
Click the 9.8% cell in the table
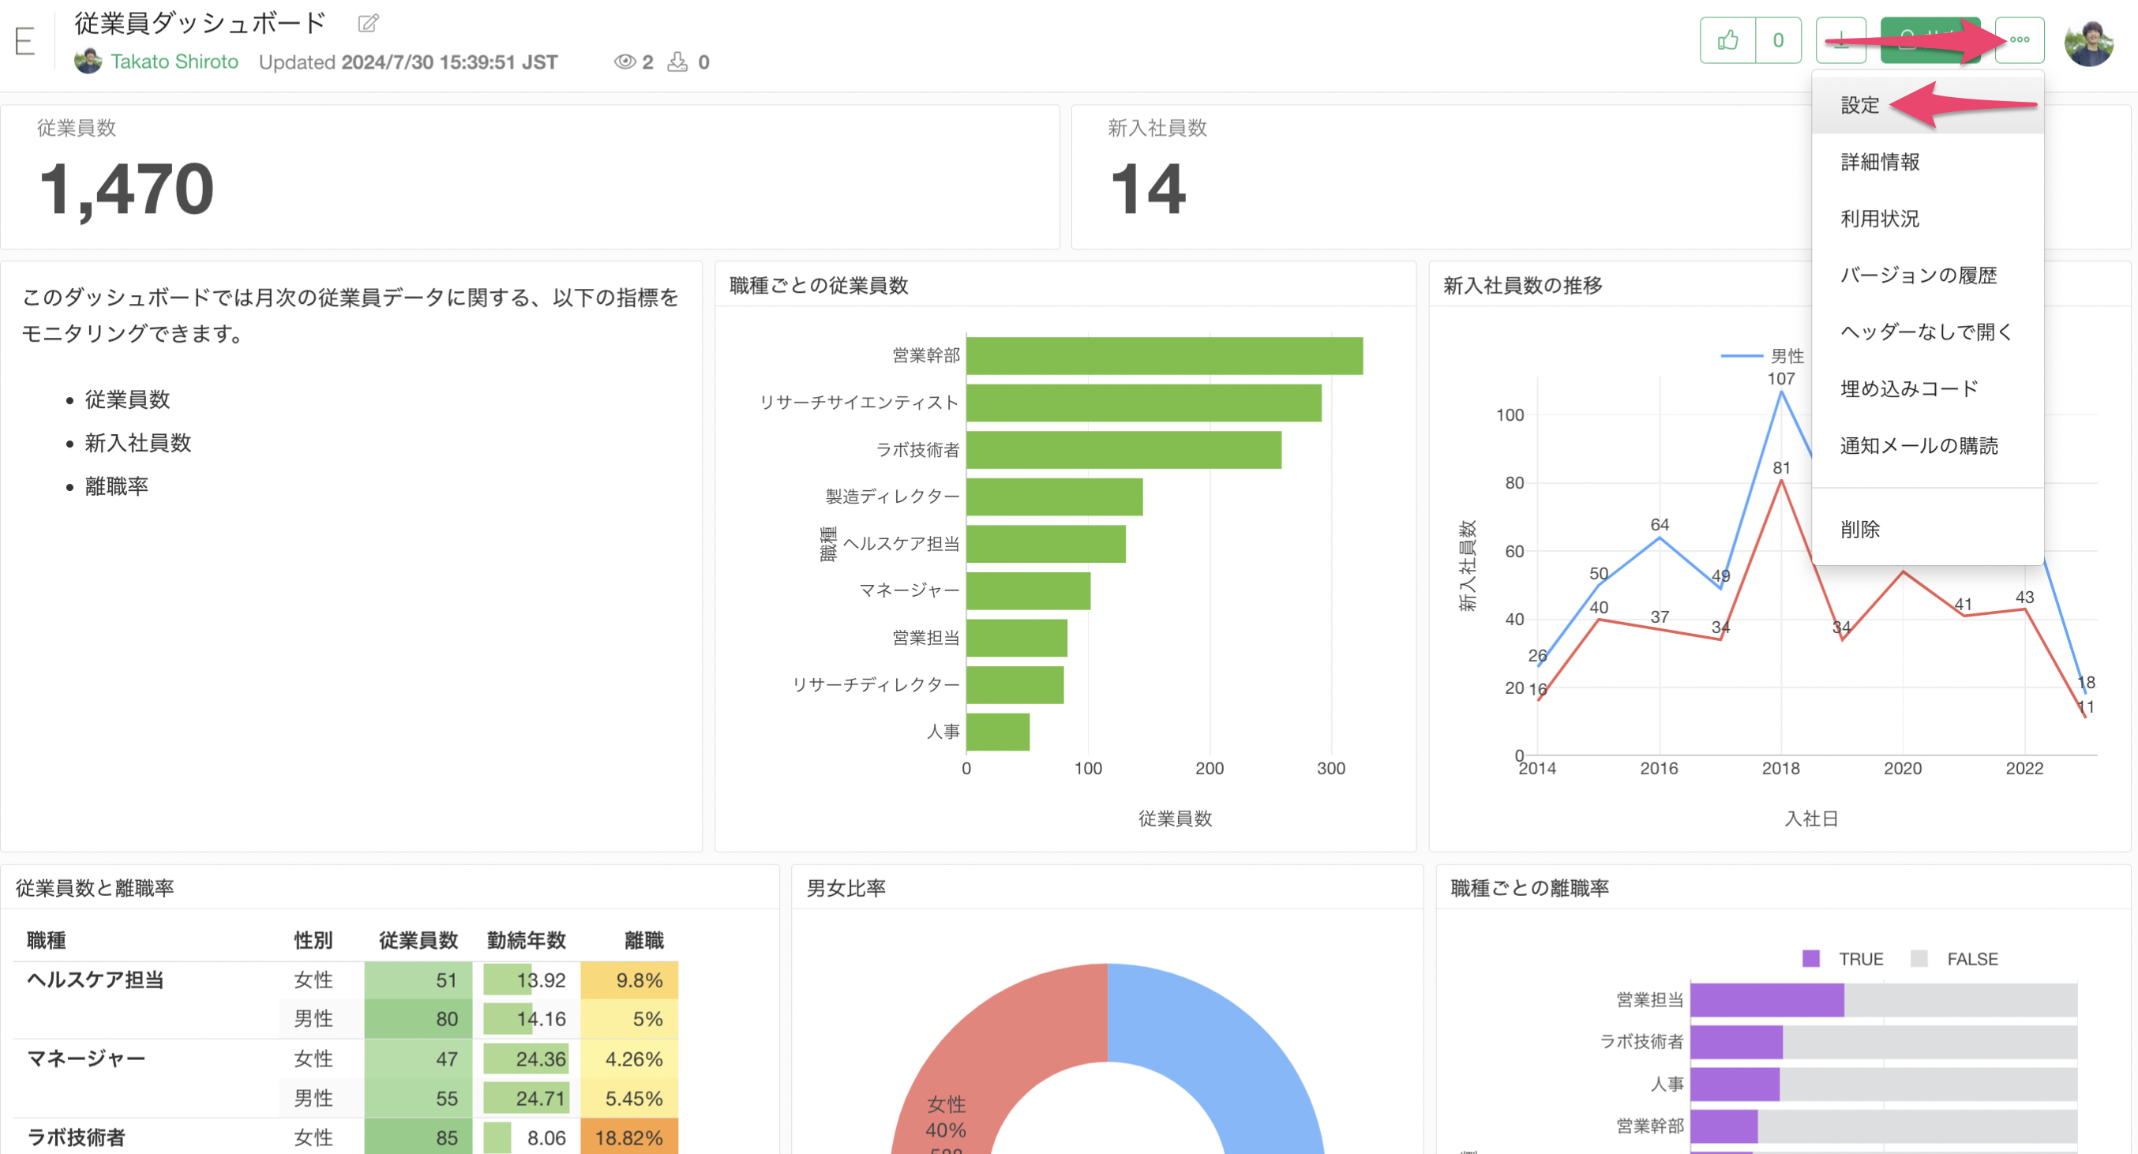pos(630,980)
